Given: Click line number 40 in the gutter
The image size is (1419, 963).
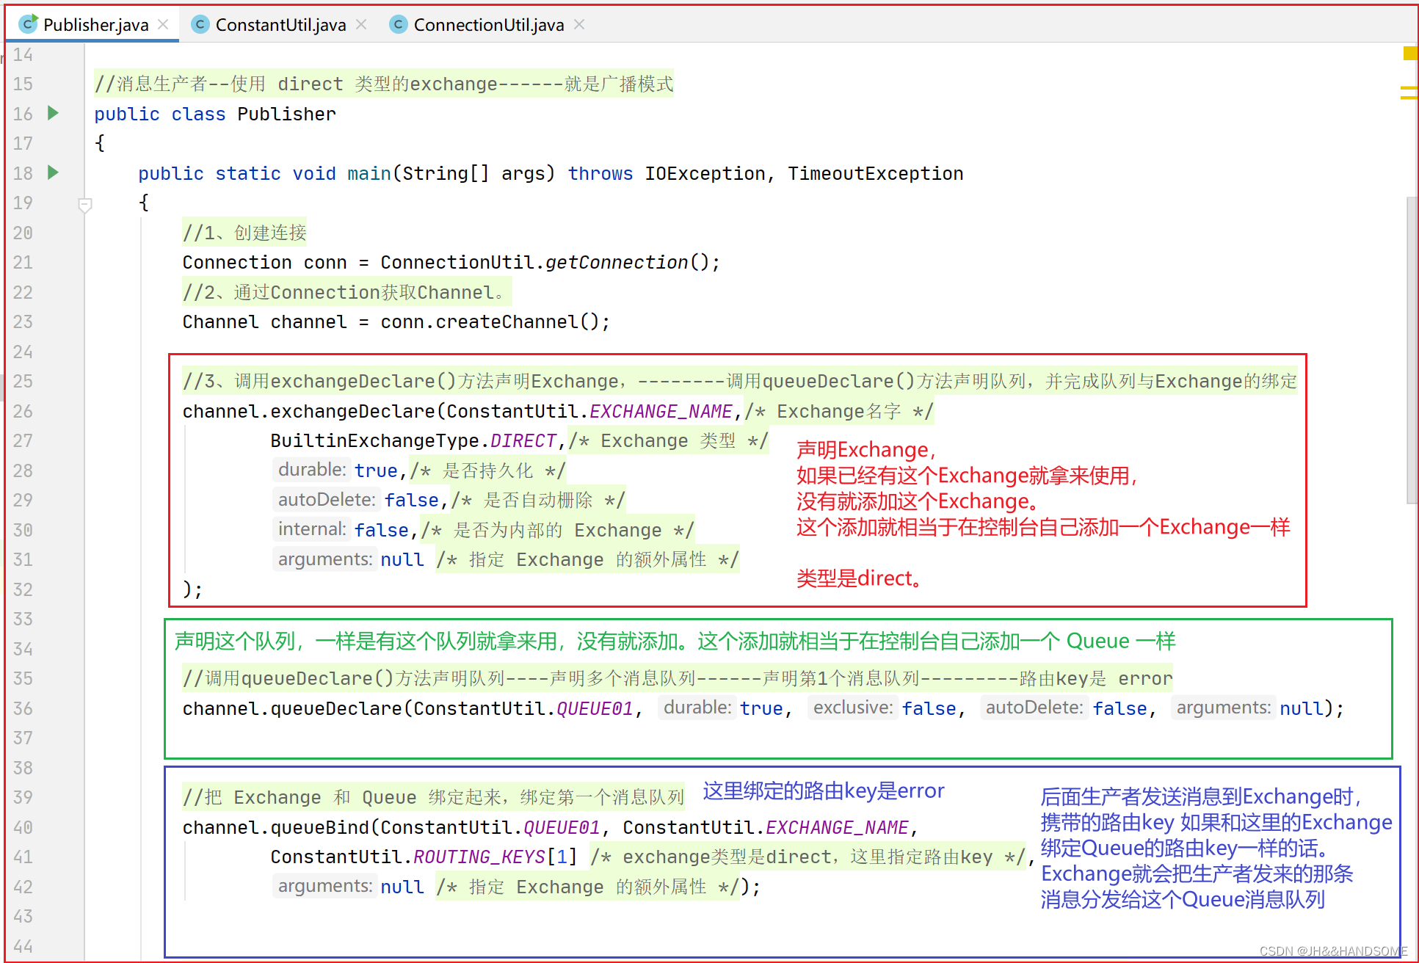Looking at the screenshot, I should point(23,827).
